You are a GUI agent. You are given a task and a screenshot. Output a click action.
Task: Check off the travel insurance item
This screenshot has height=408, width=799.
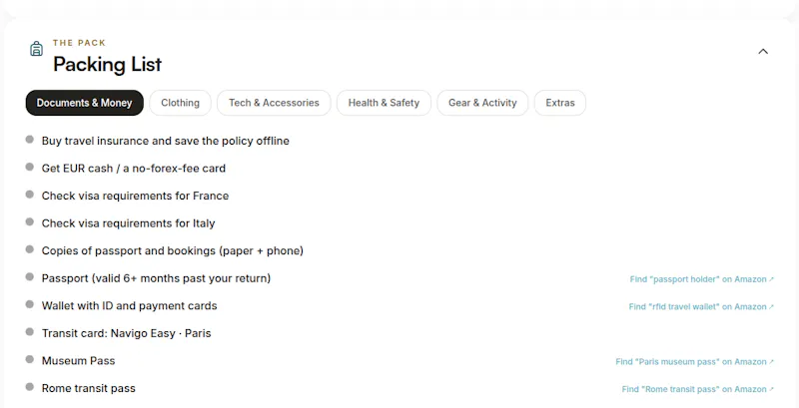30,140
